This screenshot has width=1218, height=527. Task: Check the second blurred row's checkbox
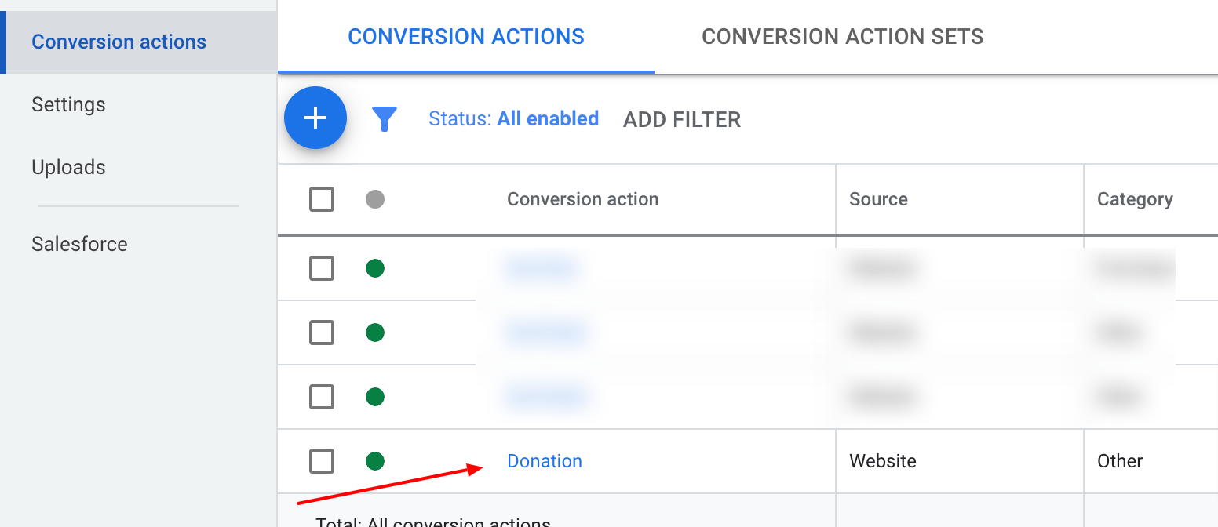coord(322,333)
